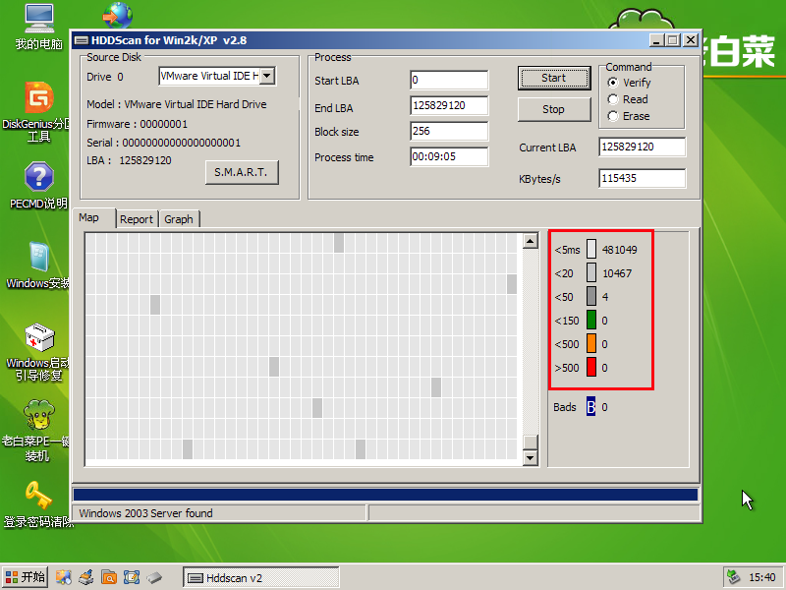Image resolution: width=786 pixels, height=590 pixels.
Task: Click the Stop button
Action: coord(554,109)
